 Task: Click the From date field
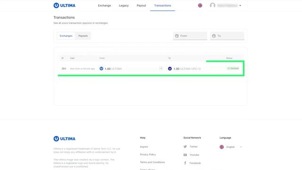click(x=190, y=36)
